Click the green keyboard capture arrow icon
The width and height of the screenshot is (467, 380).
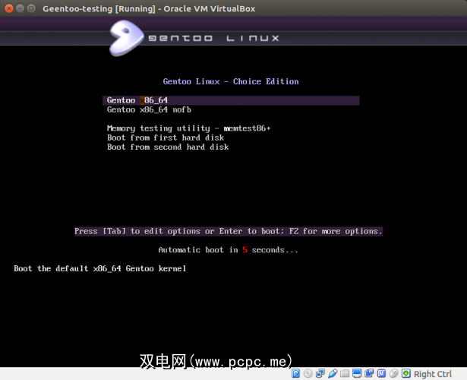tap(406, 373)
